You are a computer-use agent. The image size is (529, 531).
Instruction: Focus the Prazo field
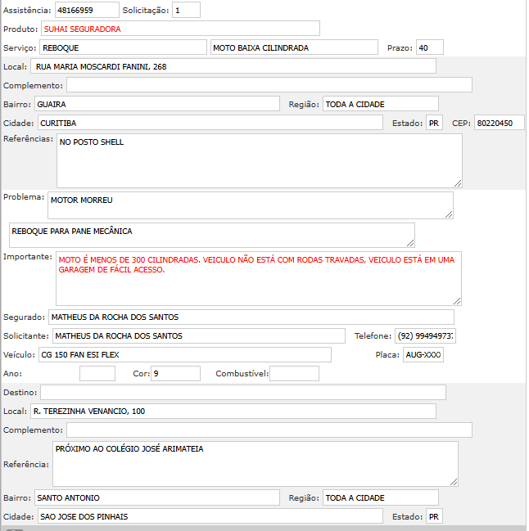coord(429,47)
